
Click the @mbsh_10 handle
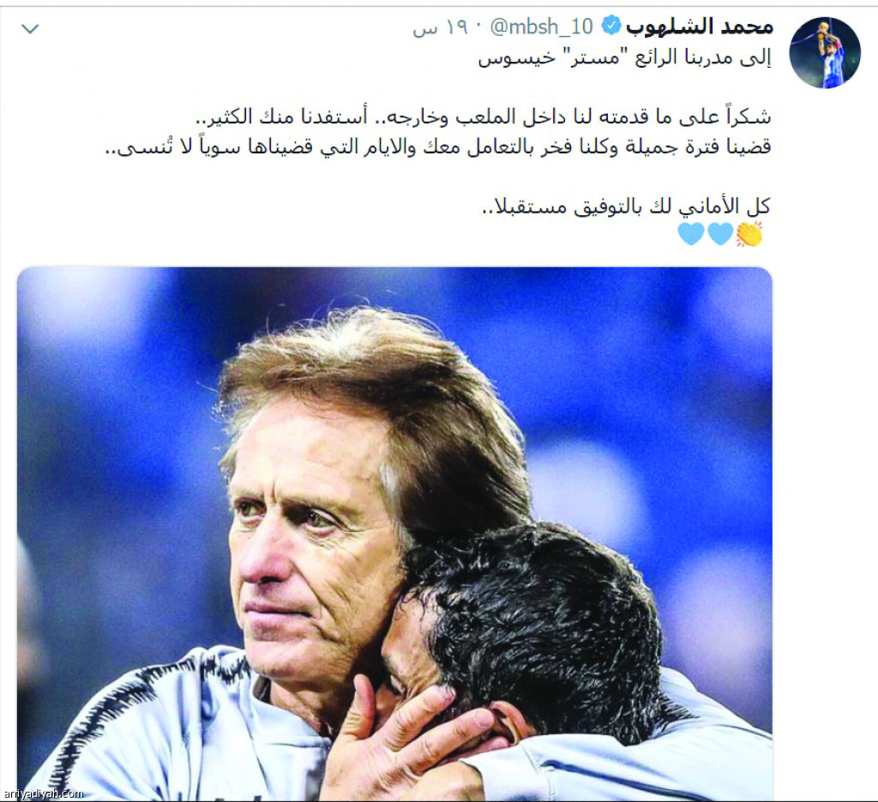(x=541, y=27)
